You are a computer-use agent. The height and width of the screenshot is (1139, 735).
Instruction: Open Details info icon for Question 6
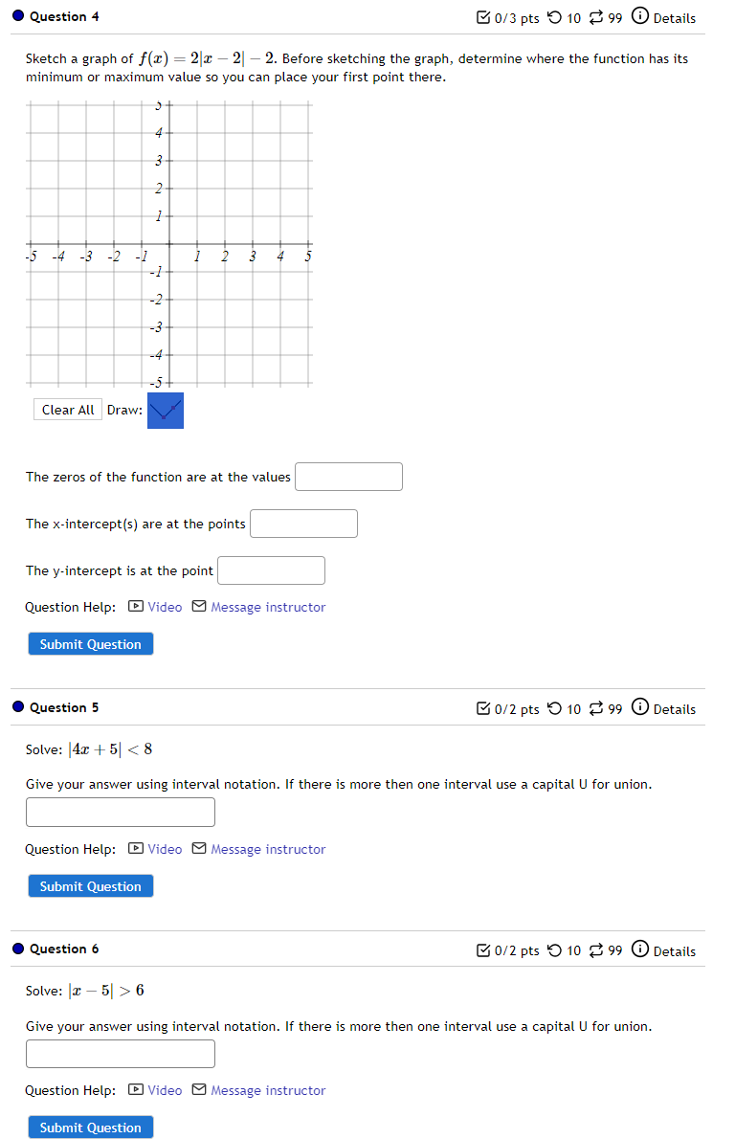(638, 950)
